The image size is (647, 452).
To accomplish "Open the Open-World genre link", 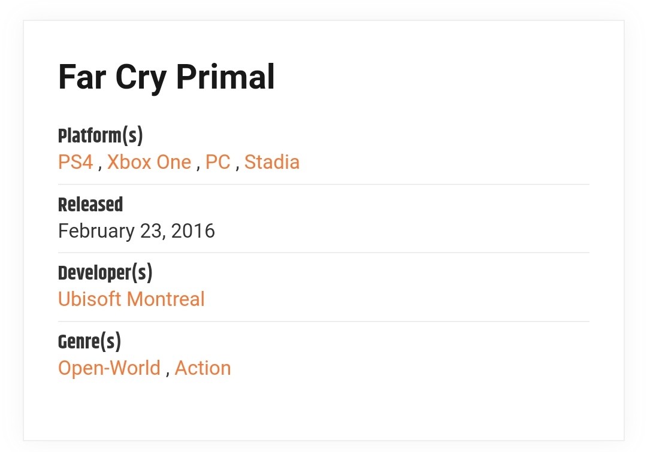I will pos(109,368).
